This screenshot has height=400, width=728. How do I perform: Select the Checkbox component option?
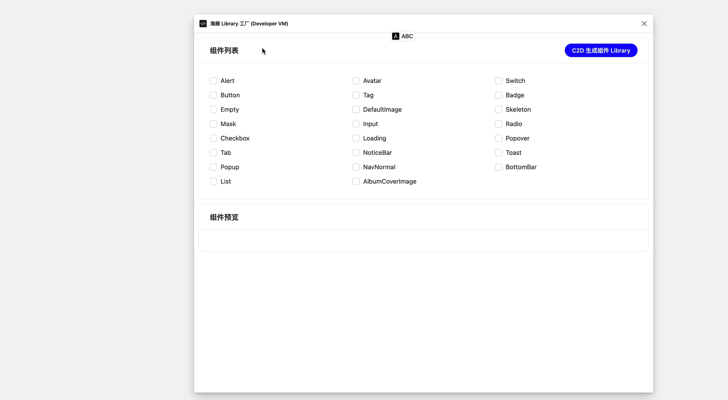coord(213,138)
